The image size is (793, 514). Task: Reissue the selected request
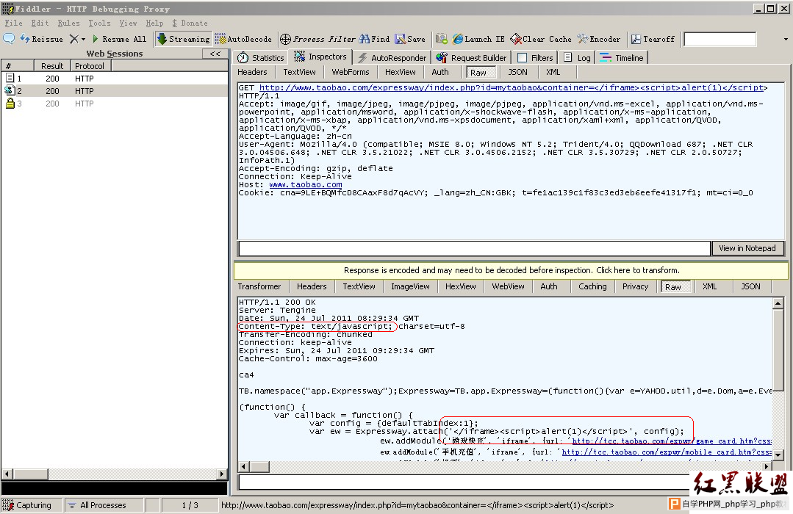pos(41,39)
